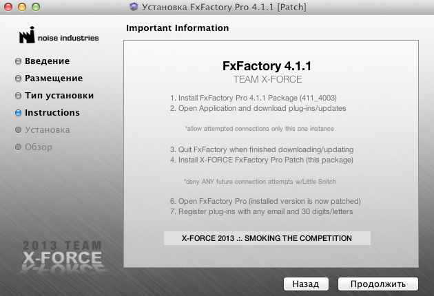
Task: Click the X-FORCE 2013 SMOKING THE COMPETITION banner
Action: pos(267,238)
